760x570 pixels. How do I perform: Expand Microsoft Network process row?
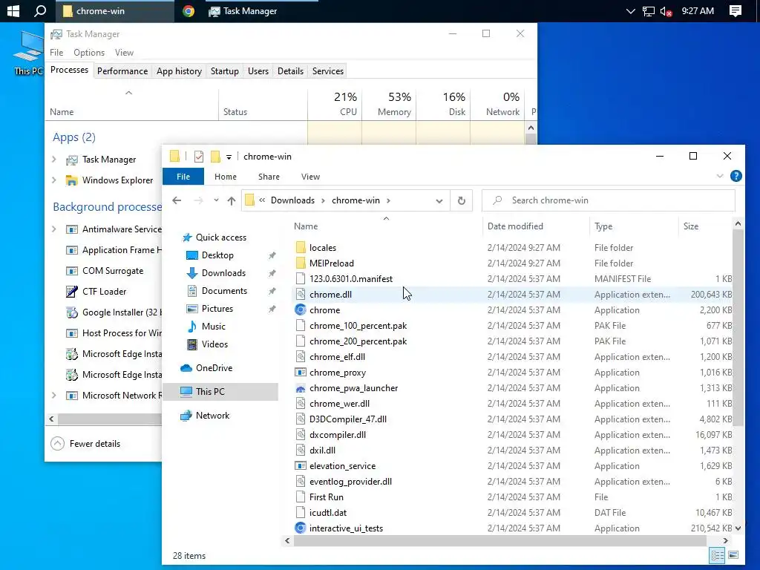click(53, 396)
